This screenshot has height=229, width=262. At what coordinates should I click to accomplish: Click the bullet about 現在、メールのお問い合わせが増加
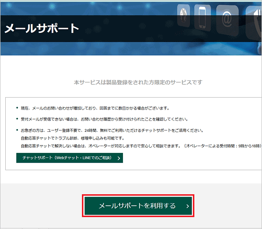point(95,108)
